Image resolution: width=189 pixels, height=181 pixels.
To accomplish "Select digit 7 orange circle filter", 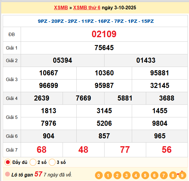I will click(164, 176).
